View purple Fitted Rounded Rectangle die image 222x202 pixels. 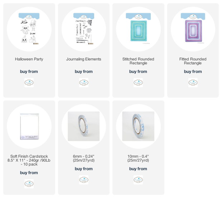point(193,28)
